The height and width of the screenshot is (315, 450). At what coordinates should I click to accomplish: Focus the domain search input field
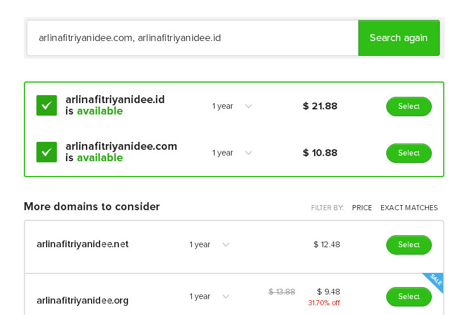pyautogui.click(x=192, y=38)
